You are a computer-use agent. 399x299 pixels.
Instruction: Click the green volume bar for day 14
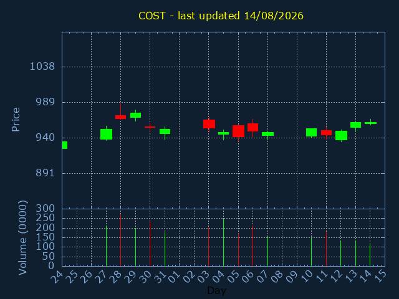(370, 255)
